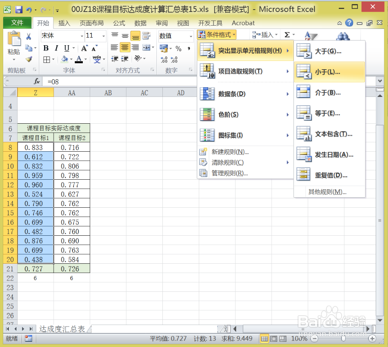Click the Copy icon
The width and height of the screenshot is (388, 347).
click(x=29, y=48)
